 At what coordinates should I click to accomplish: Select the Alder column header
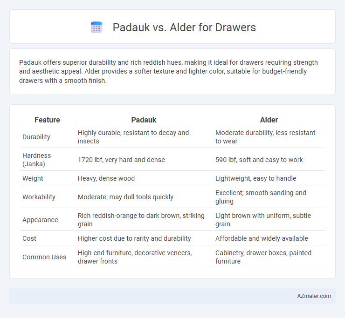tap(269, 120)
